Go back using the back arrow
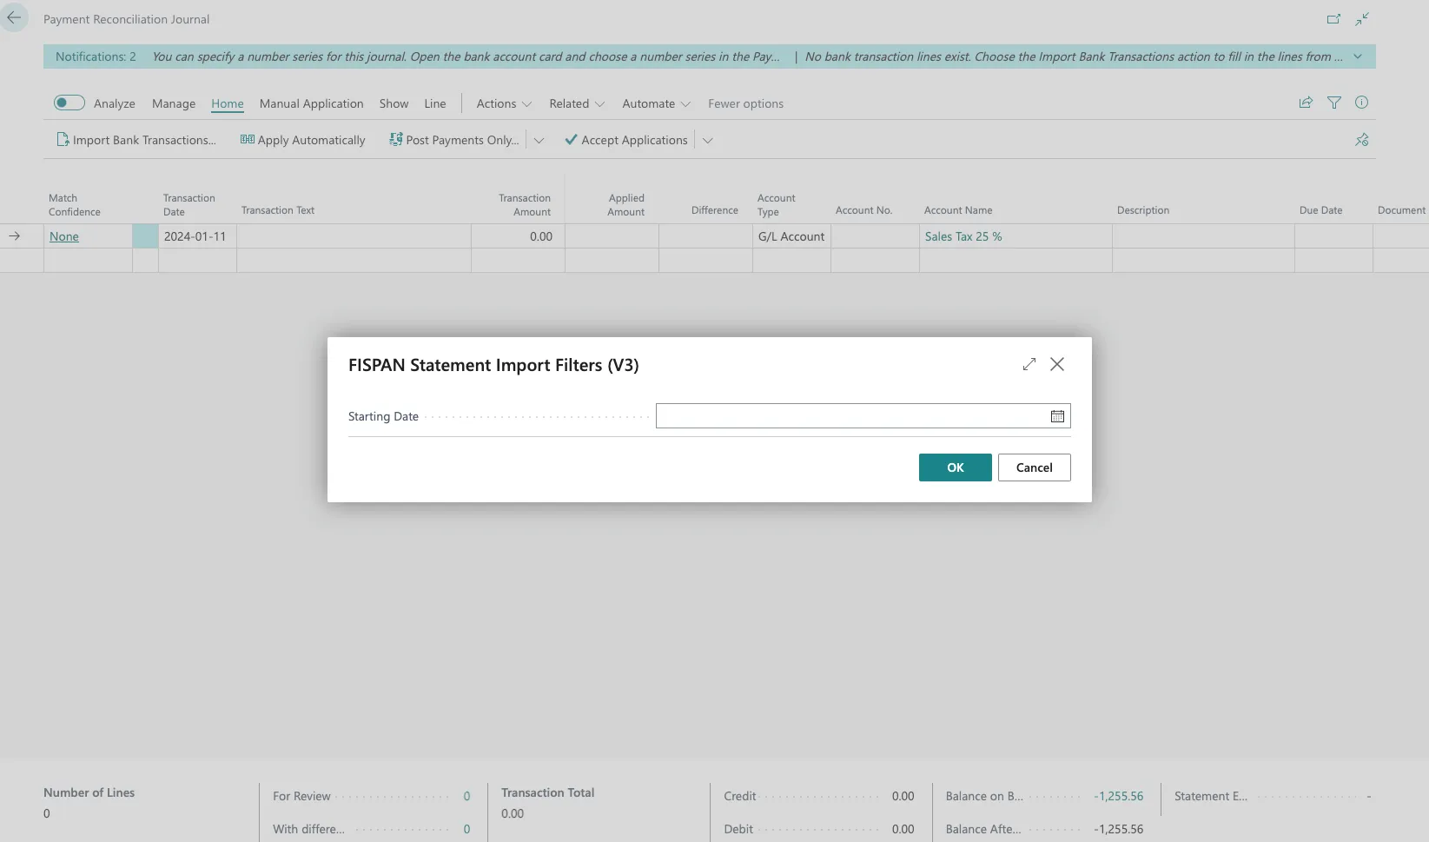This screenshot has width=1429, height=842. [14, 17]
